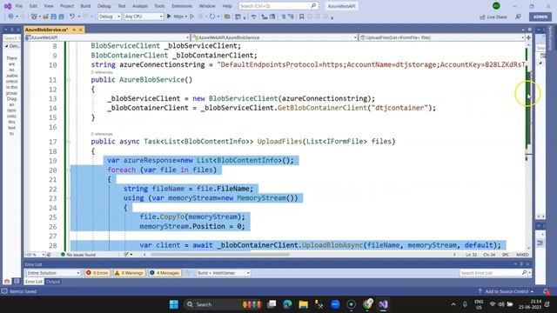Click the bookmark toolbar icon

(x=302, y=17)
